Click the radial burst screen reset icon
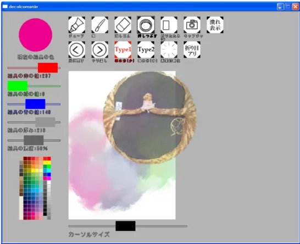The image size is (300, 244). [x=169, y=49]
